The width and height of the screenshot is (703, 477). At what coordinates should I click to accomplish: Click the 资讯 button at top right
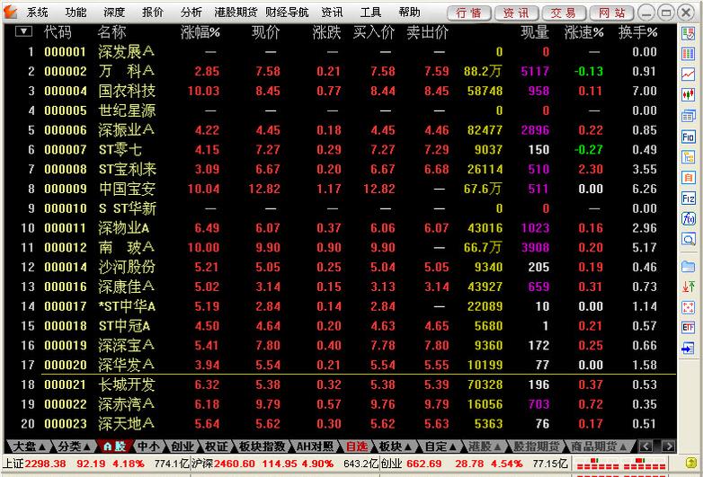[517, 13]
